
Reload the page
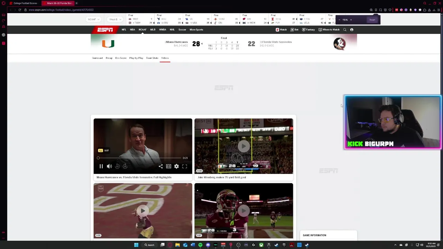(x=20, y=10)
